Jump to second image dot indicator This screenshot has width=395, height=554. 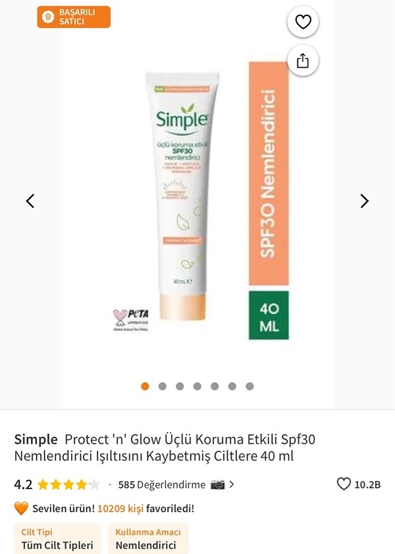click(163, 386)
